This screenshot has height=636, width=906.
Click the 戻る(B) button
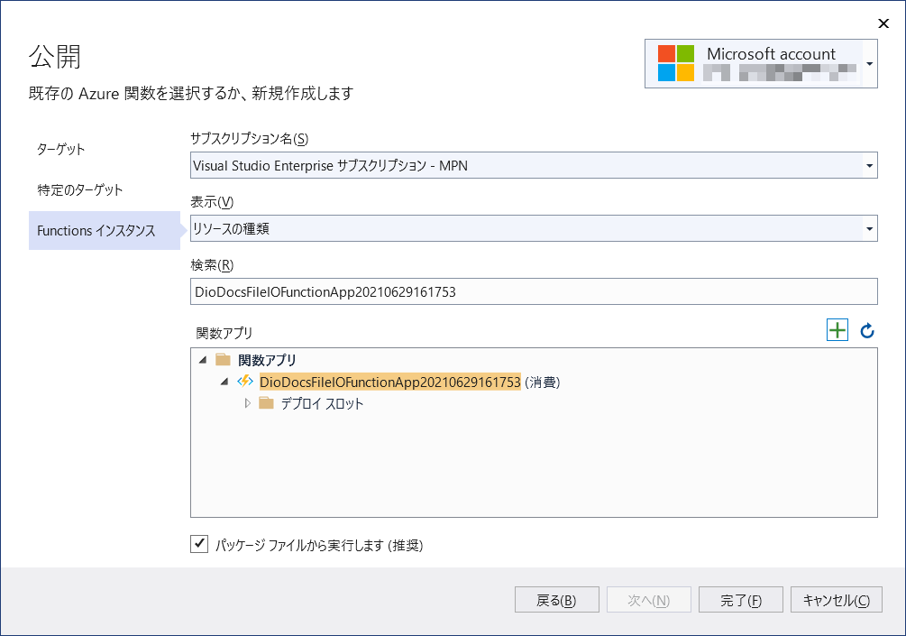coord(556,600)
